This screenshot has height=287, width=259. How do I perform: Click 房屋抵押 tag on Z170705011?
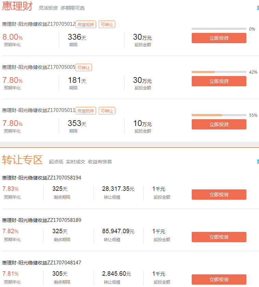click(86, 111)
